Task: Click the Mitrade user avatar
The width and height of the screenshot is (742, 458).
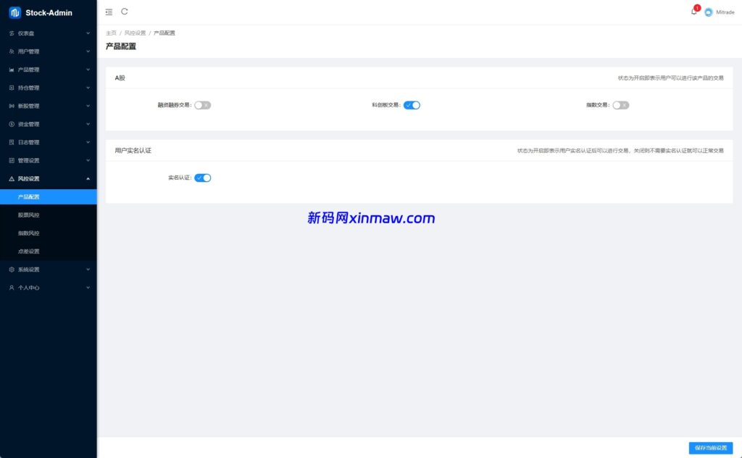Action: (709, 12)
